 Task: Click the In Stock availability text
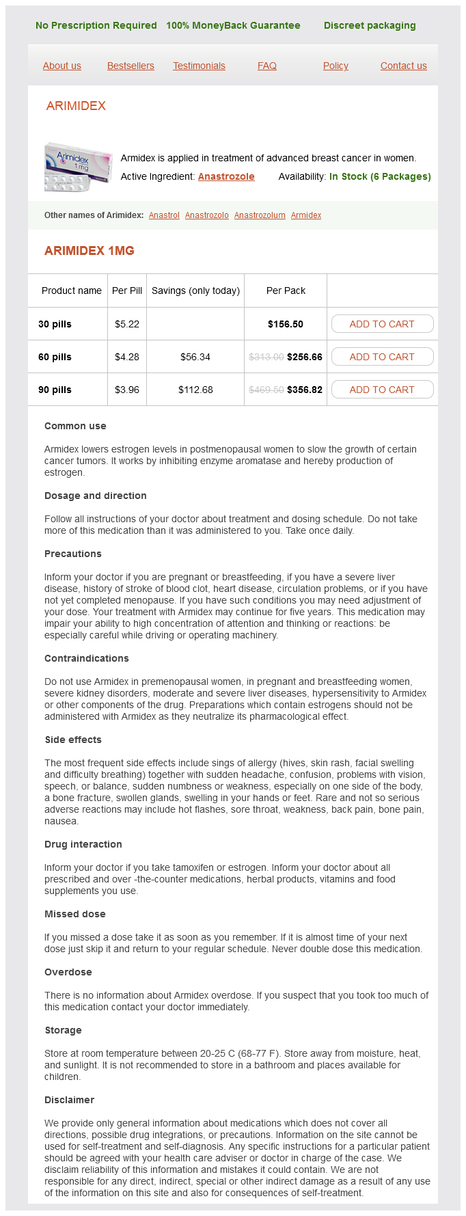click(380, 176)
